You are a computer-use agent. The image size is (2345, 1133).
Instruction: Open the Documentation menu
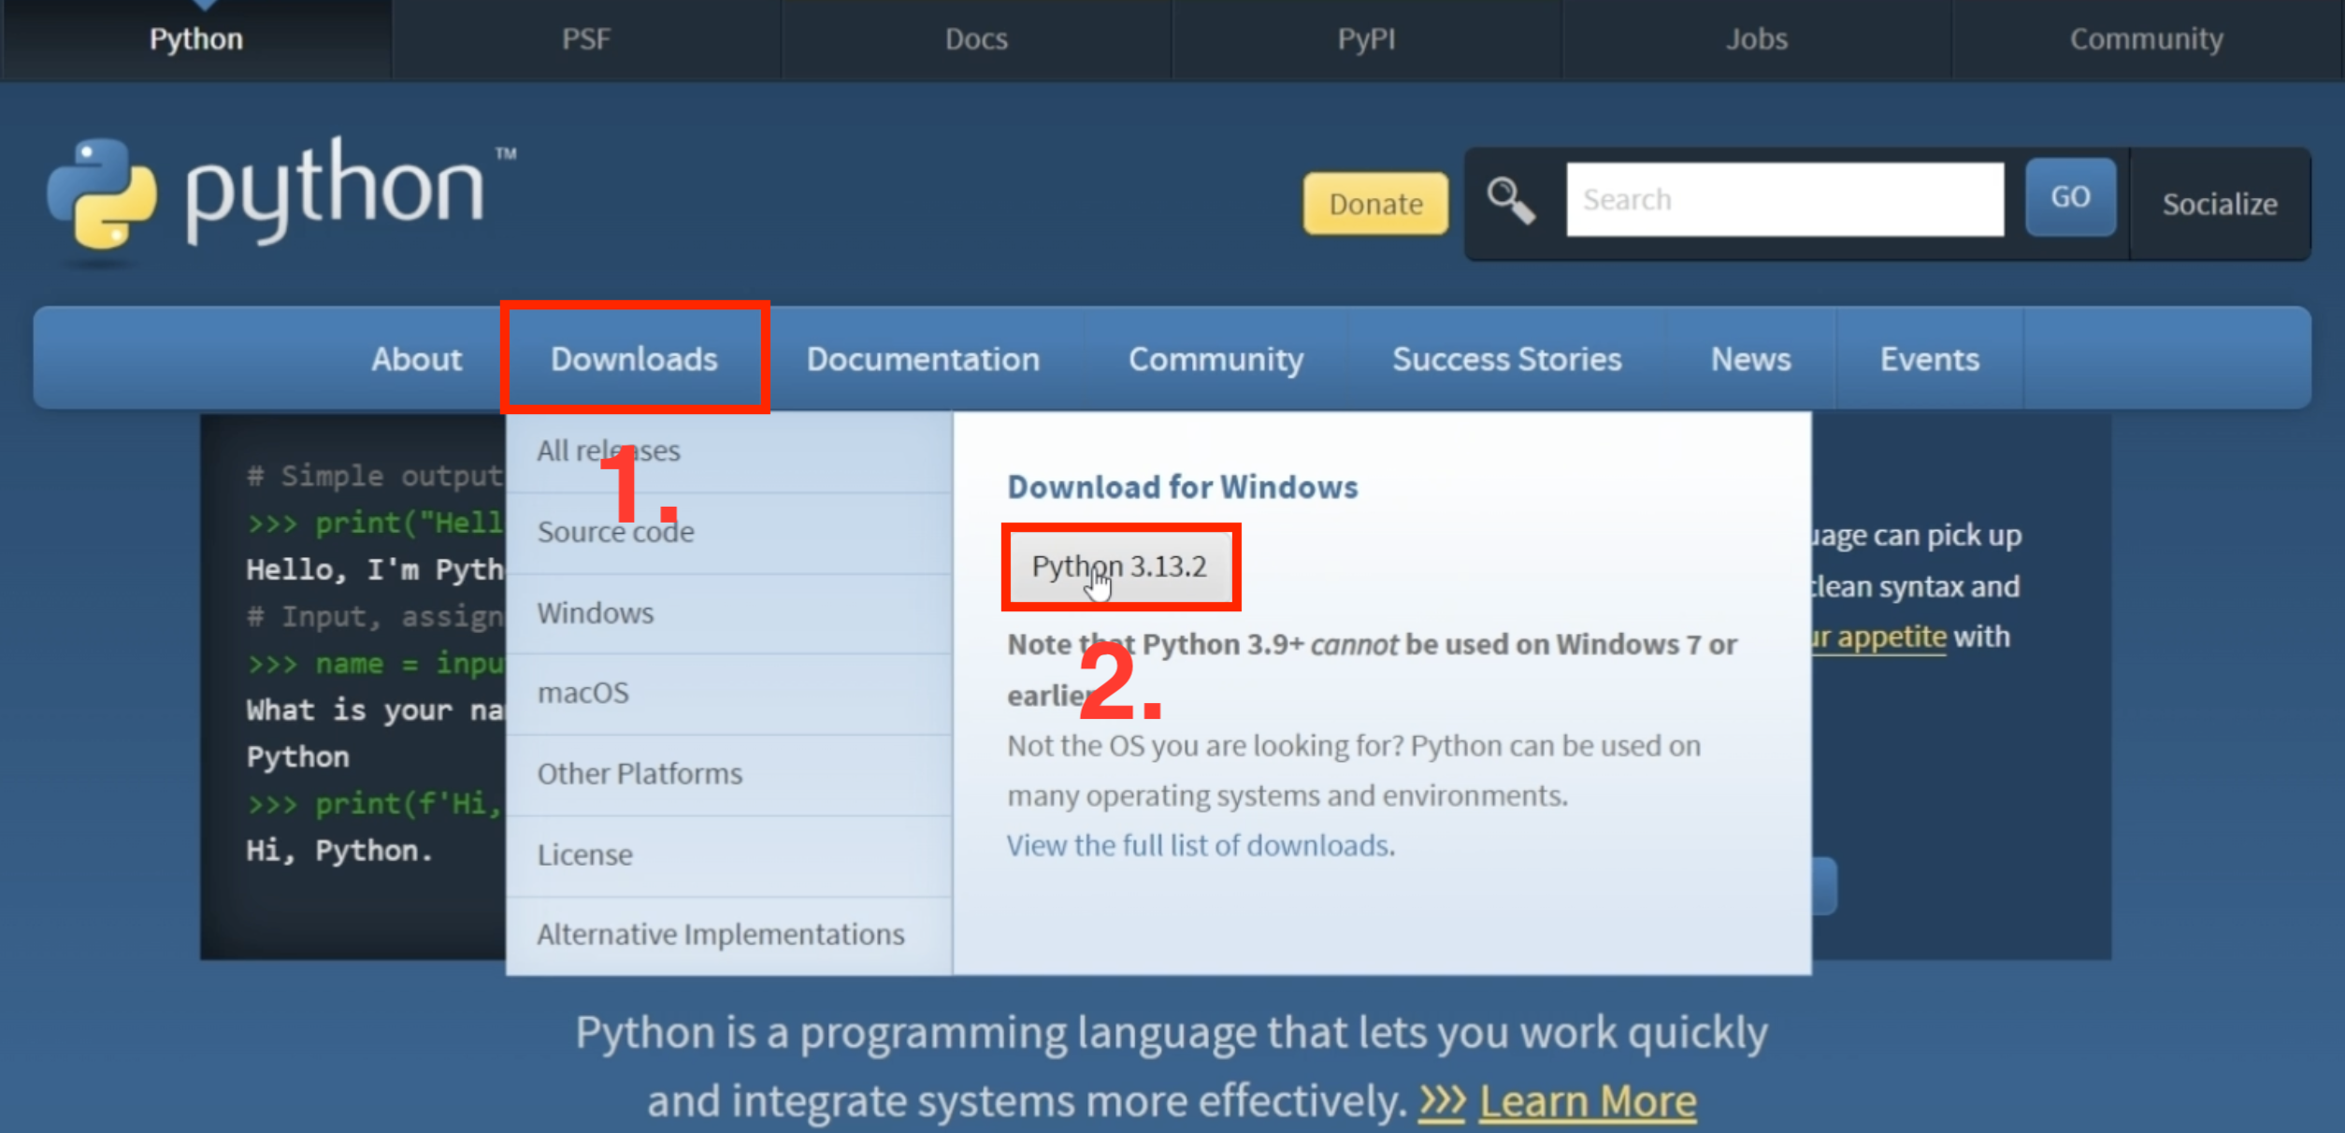pyautogui.click(x=923, y=358)
